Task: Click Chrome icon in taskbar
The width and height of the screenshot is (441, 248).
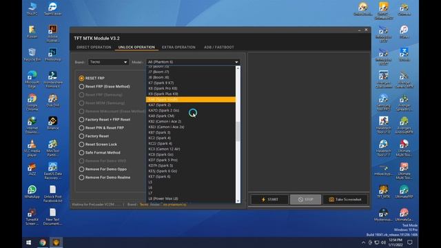Action: click(x=43, y=242)
